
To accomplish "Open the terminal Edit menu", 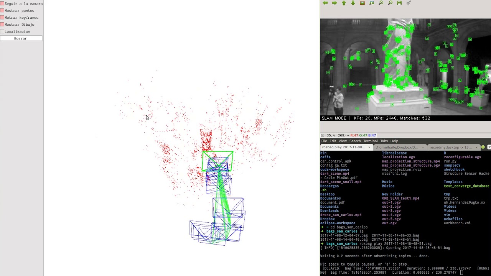I will tap(333, 141).
